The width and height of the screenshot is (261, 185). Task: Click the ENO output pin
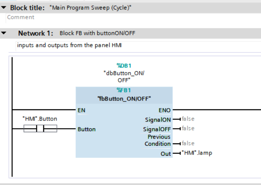tap(165, 110)
